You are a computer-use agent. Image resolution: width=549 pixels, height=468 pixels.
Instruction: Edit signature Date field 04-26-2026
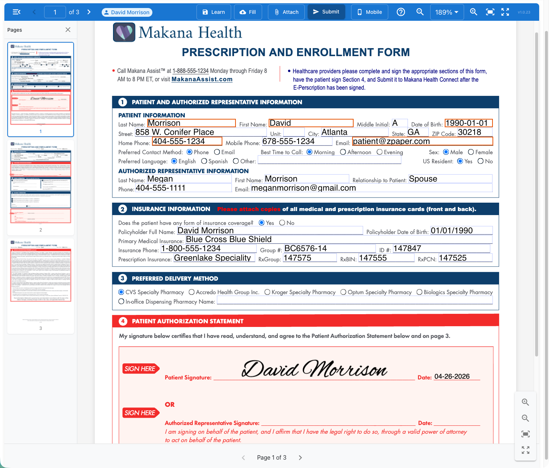pyautogui.click(x=457, y=377)
